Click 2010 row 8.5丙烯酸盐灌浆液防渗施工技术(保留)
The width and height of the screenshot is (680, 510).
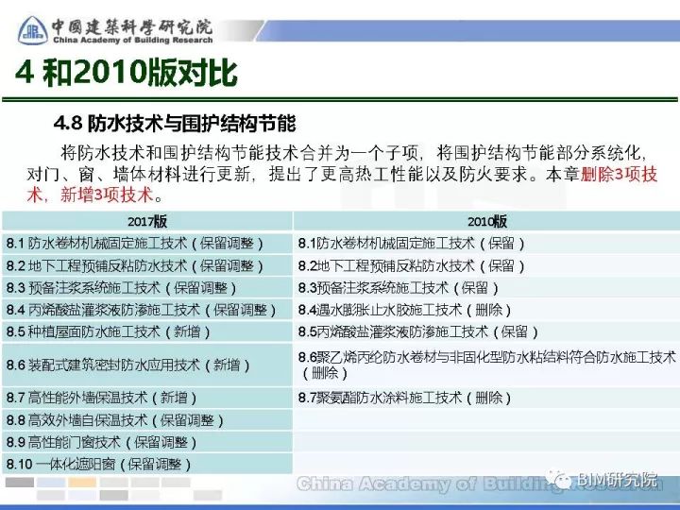(487, 331)
